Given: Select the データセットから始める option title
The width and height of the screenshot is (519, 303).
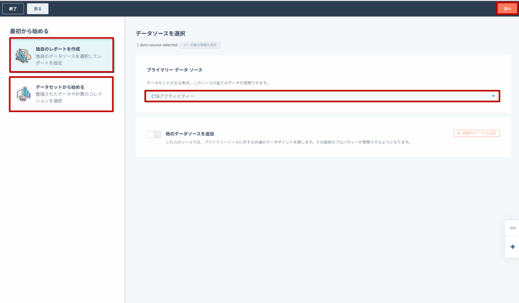Looking at the screenshot, I should point(60,87).
